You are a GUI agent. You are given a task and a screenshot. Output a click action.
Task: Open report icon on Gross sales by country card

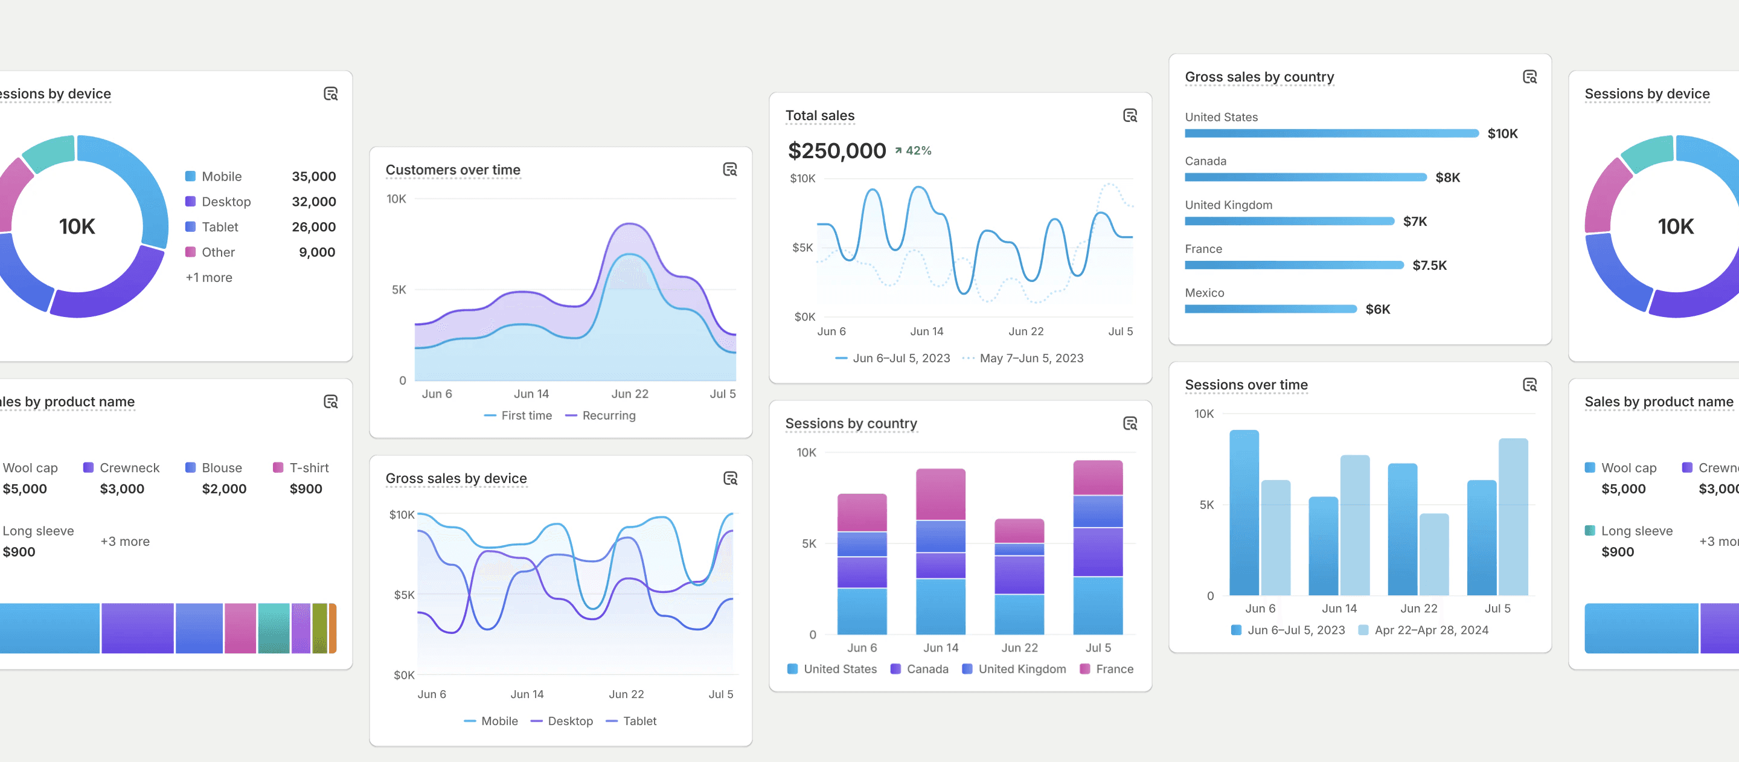(x=1529, y=77)
